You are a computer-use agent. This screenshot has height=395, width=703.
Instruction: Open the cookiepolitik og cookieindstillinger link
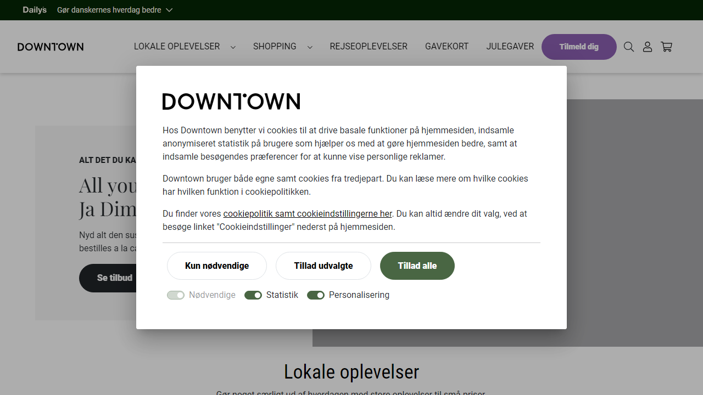pyautogui.click(x=308, y=213)
